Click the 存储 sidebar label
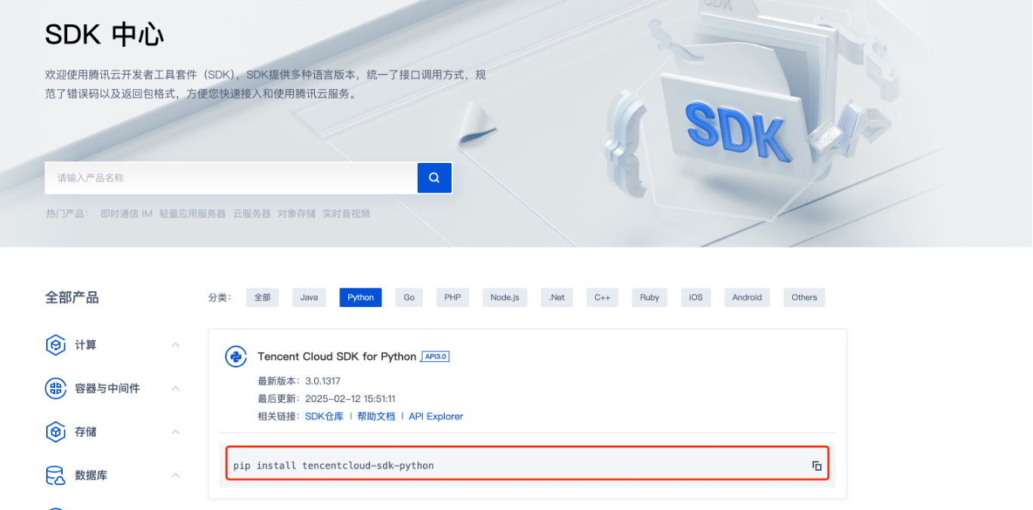The height and width of the screenshot is (510, 1033). tap(85, 432)
